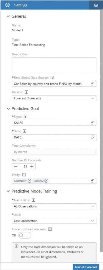
Task: Collapse the Predictive Model Training section
Action: point(8,191)
